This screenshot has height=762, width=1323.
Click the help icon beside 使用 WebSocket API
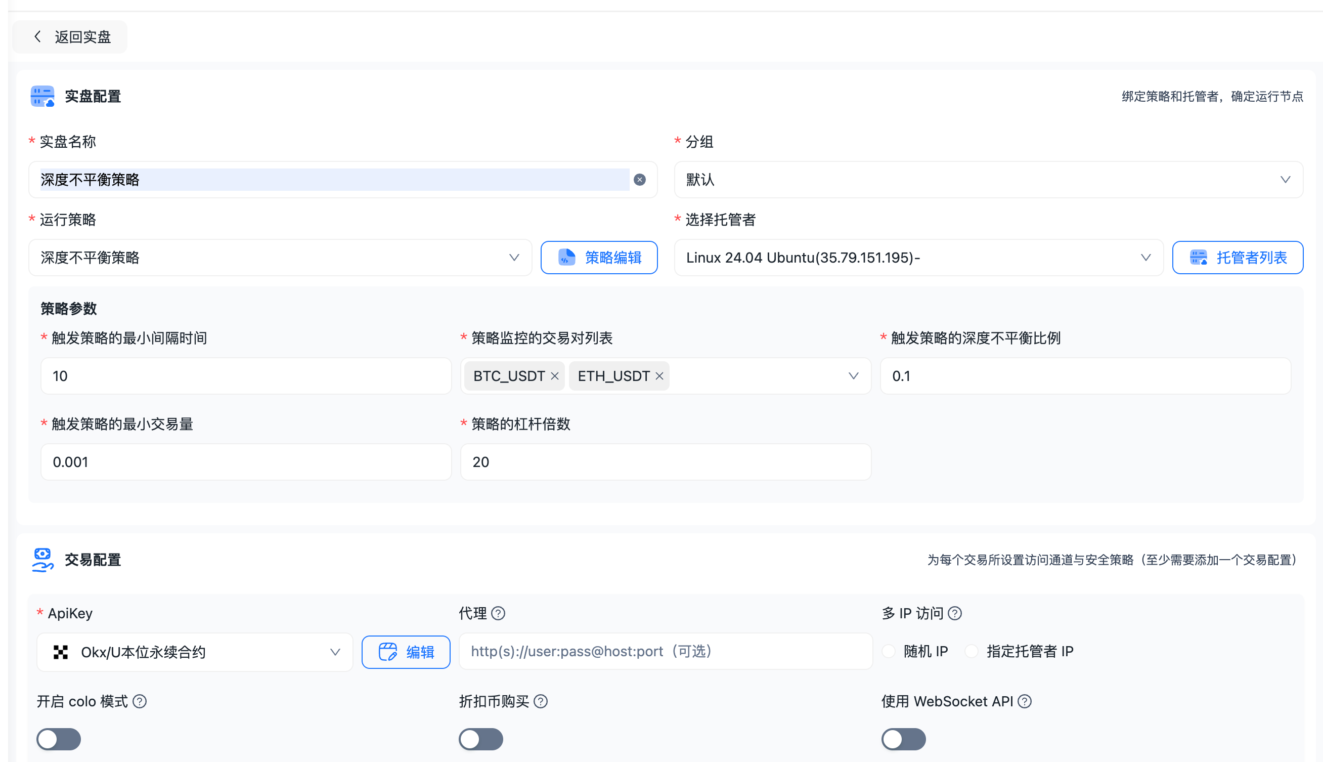(x=1026, y=701)
